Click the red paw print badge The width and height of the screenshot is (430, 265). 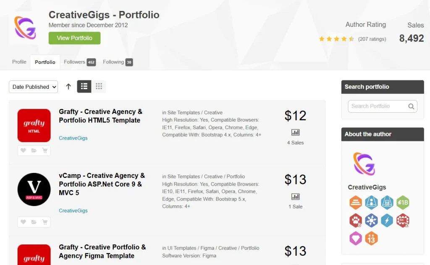(356, 220)
